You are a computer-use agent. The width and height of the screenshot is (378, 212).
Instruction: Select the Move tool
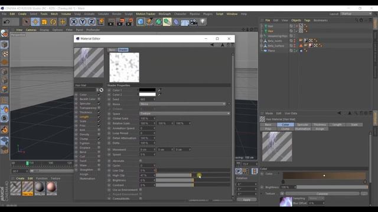pos(35,22)
